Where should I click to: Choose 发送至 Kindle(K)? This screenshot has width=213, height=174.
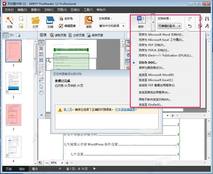[151, 105]
